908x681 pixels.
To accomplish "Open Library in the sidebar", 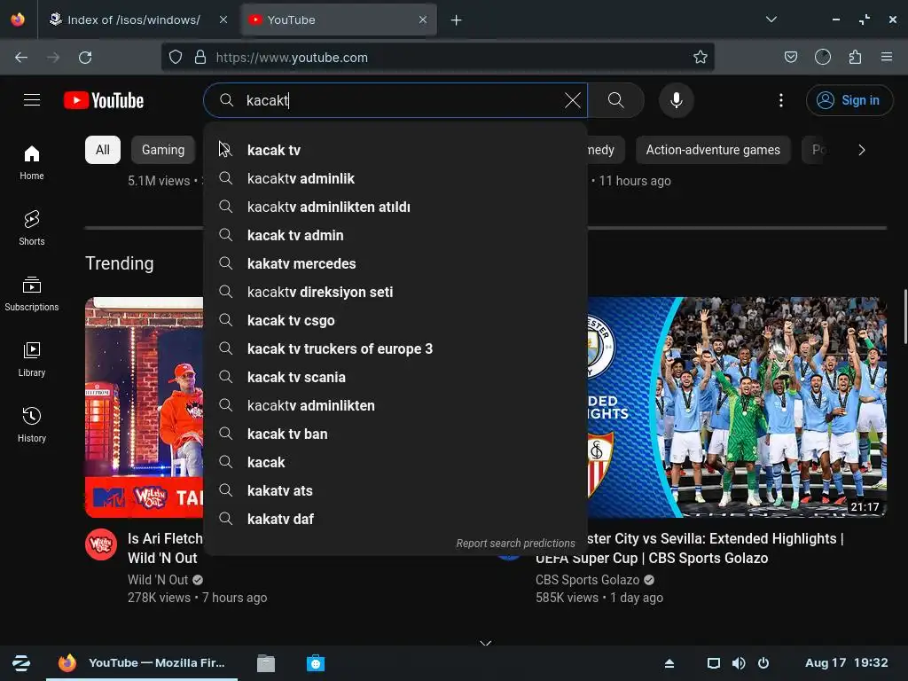I will tap(32, 360).
